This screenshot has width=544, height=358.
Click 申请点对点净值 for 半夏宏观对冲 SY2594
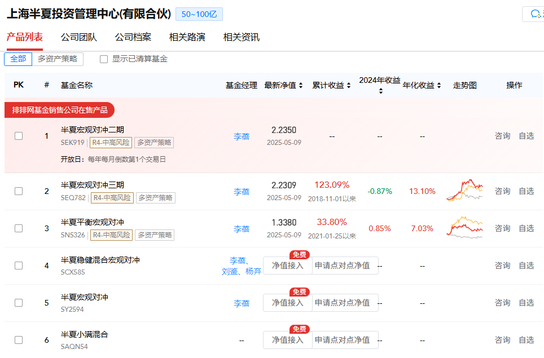(x=343, y=303)
